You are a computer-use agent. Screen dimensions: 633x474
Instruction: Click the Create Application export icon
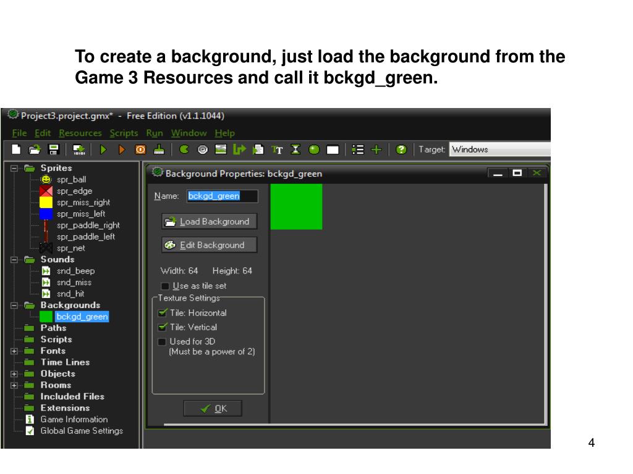[x=79, y=149]
